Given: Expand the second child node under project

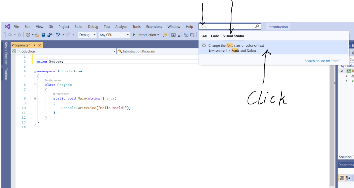Looking at the screenshot, I should [x=347, y=81].
